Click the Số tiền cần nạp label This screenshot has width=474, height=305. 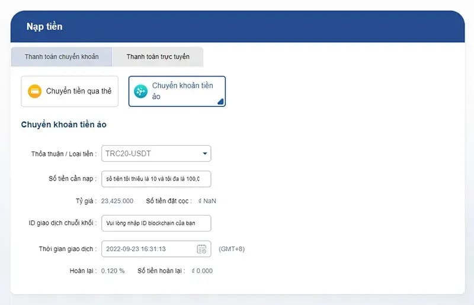(72, 179)
